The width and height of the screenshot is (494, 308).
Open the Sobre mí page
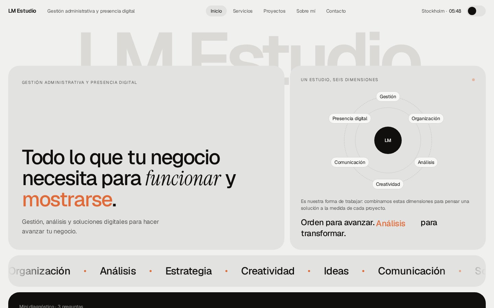[306, 11]
